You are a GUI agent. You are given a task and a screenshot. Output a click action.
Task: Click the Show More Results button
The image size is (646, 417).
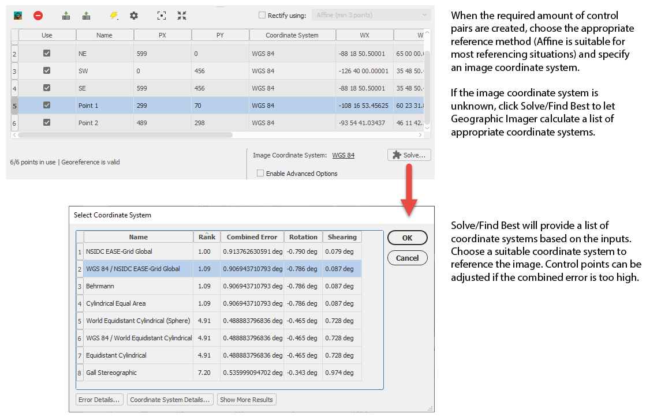(x=247, y=400)
